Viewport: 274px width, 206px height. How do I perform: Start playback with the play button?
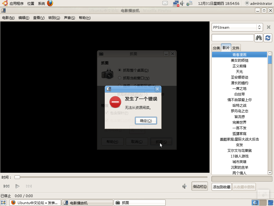pos(17,186)
